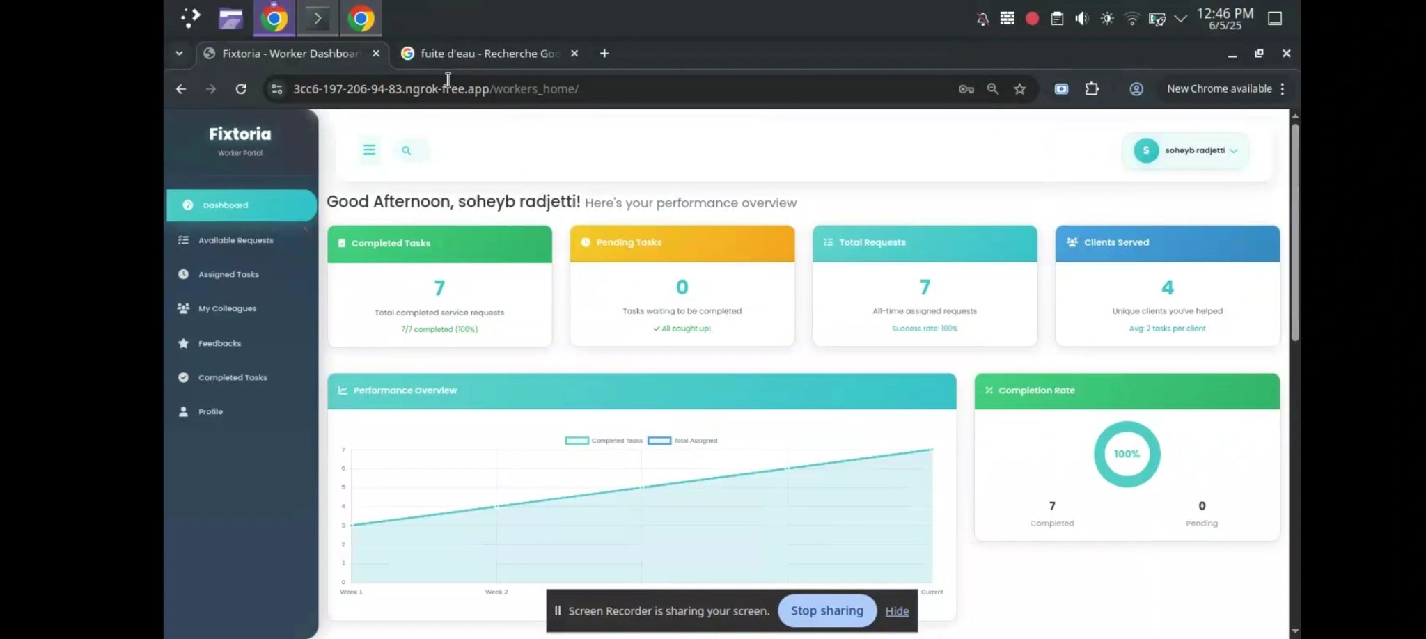The width and height of the screenshot is (1426, 639).
Task: Hide the screen sharing notification
Action: pyautogui.click(x=897, y=611)
